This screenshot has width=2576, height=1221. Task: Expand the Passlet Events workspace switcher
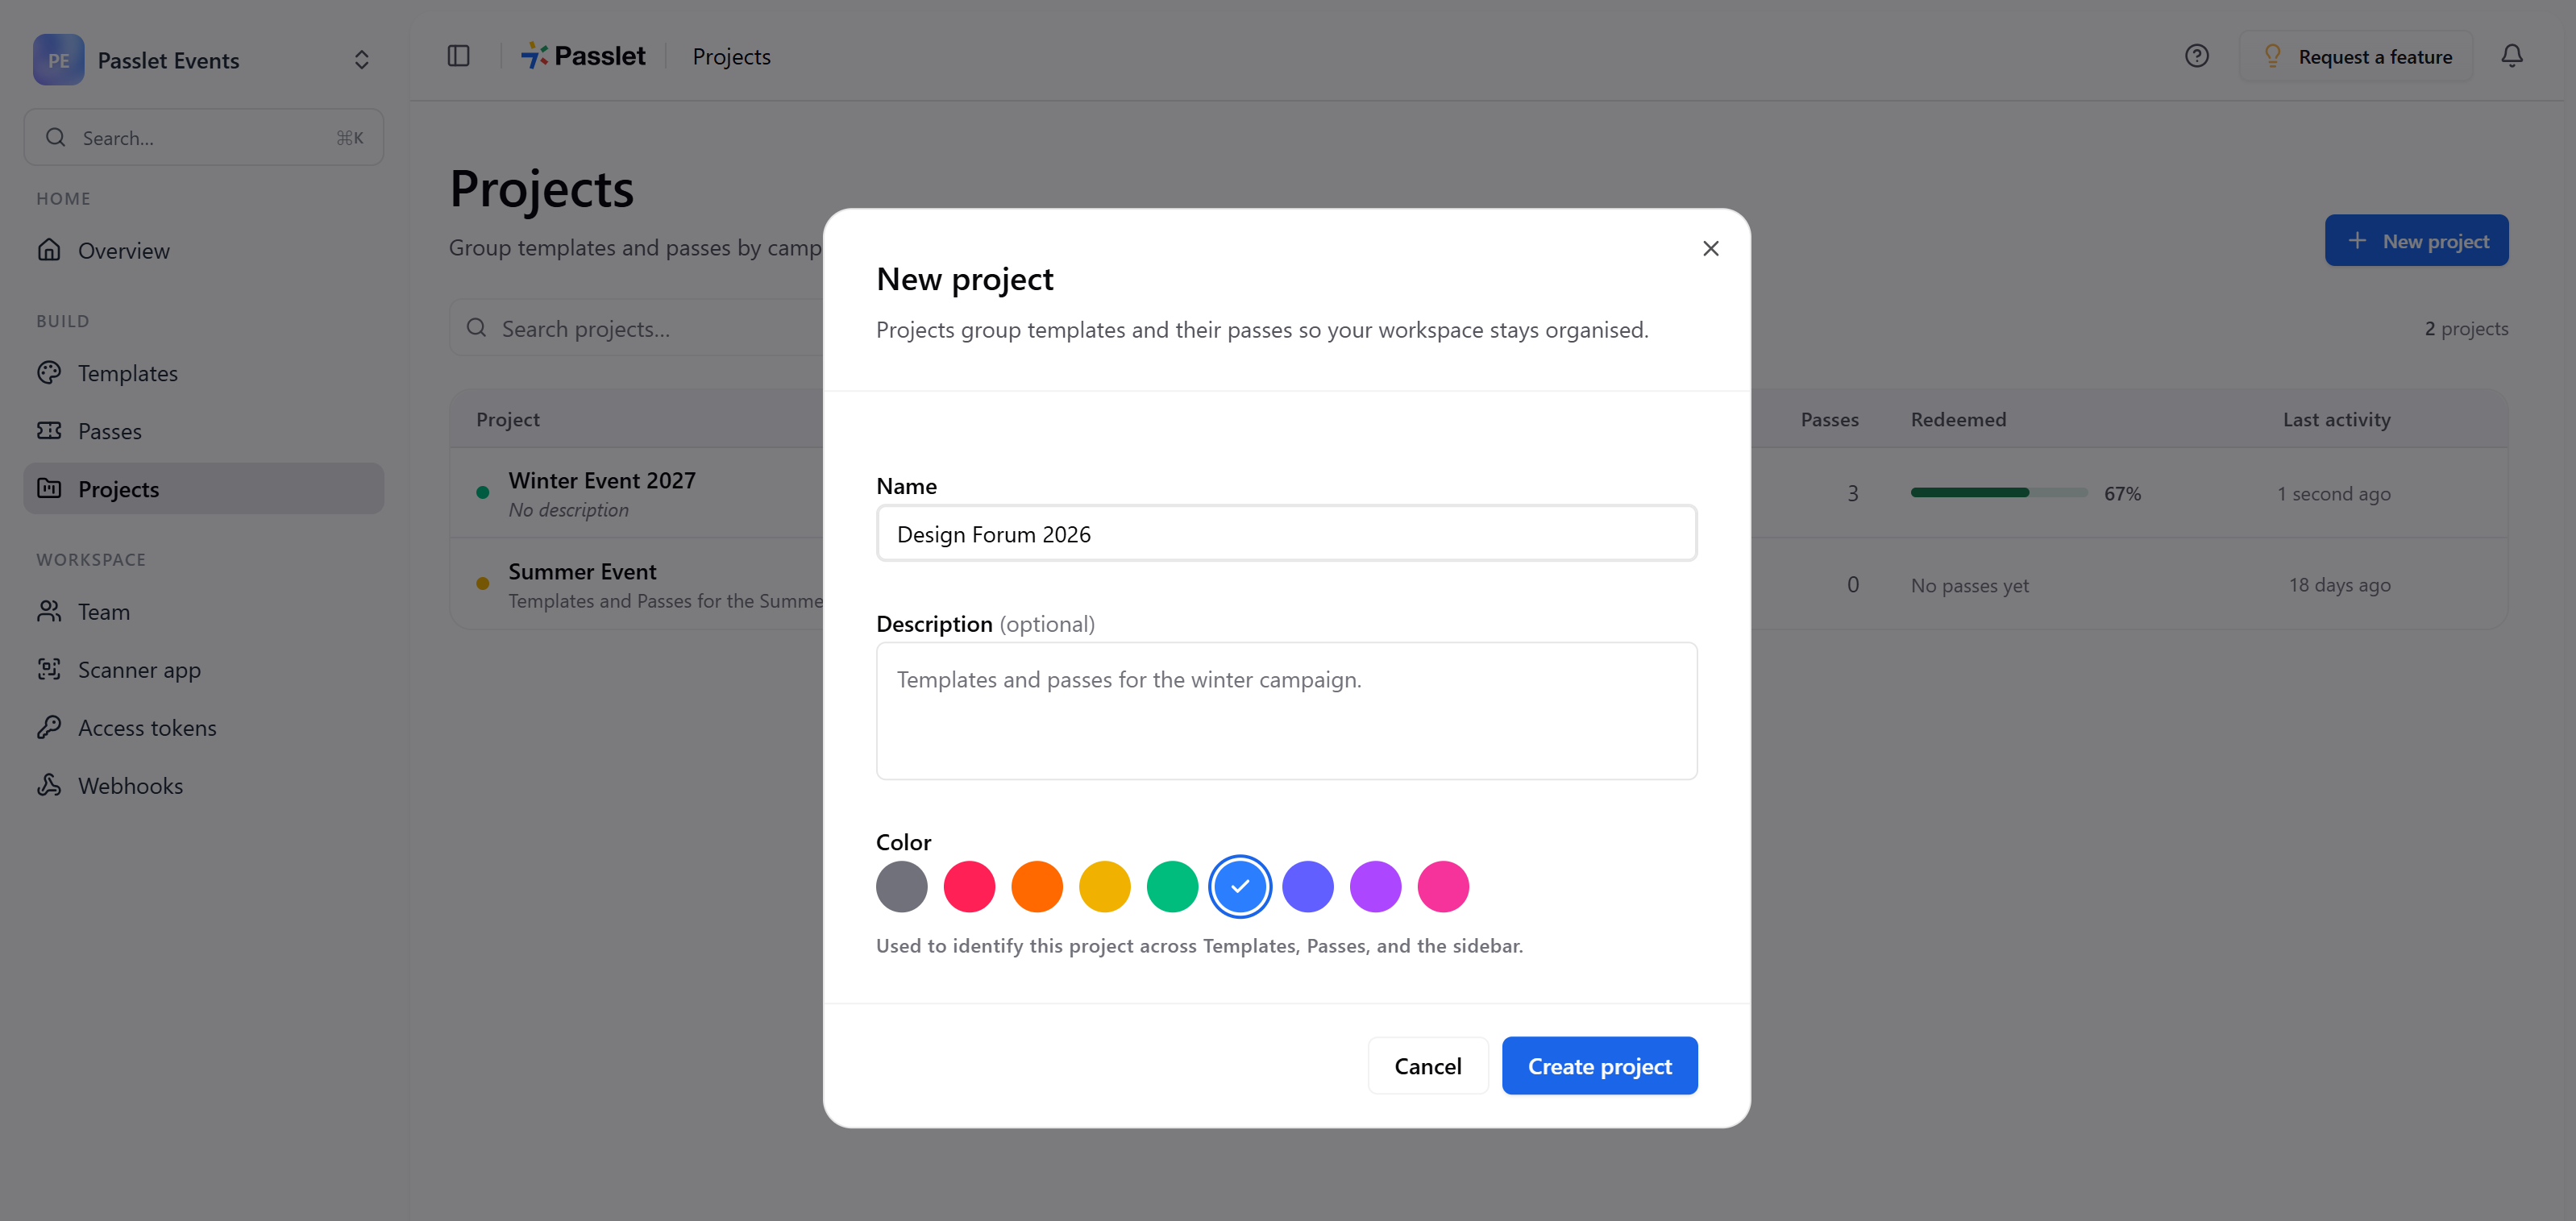pyautogui.click(x=361, y=60)
